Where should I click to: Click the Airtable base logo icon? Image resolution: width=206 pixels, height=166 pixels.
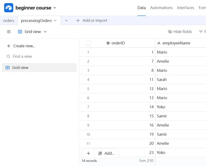point(9,8)
